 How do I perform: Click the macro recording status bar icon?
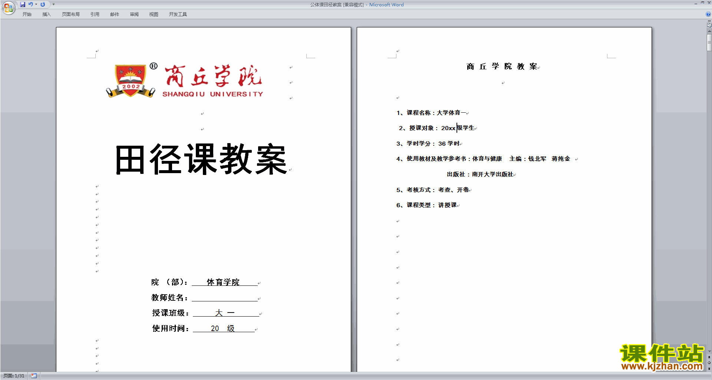(x=34, y=376)
